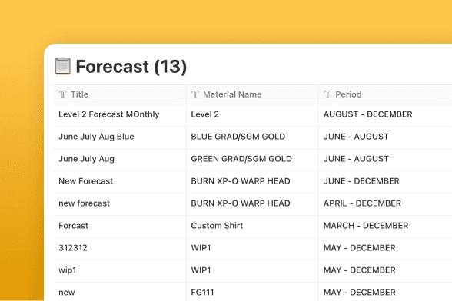This screenshot has width=452, height=301.
Task: Click the Forecast (13) page heading
Action: point(131,67)
